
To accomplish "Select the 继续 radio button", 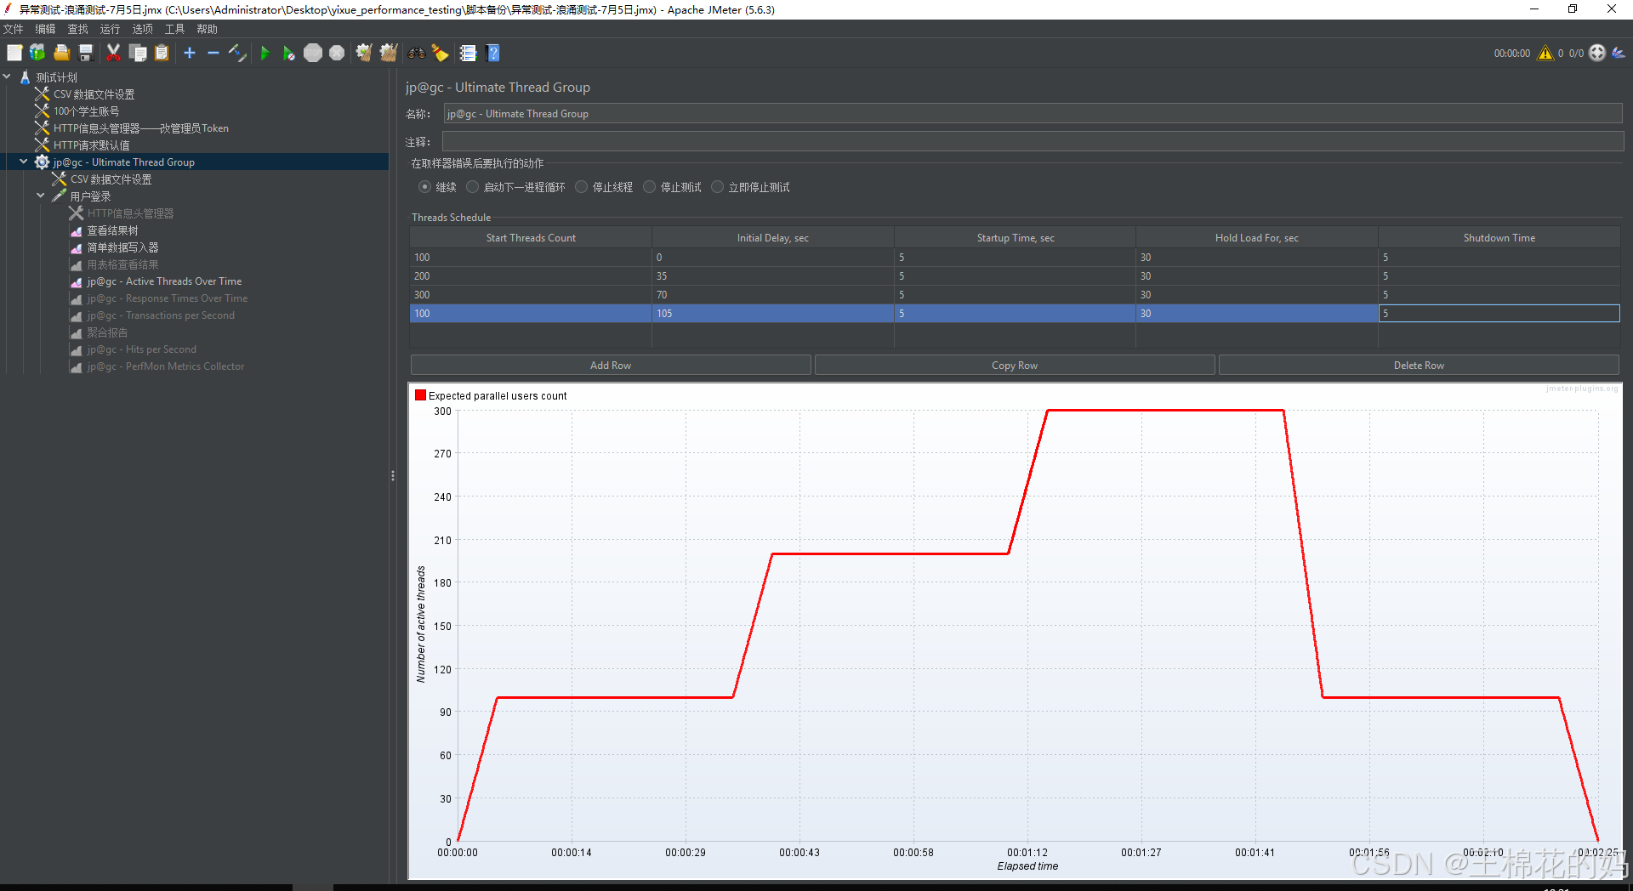I will click(x=424, y=187).
